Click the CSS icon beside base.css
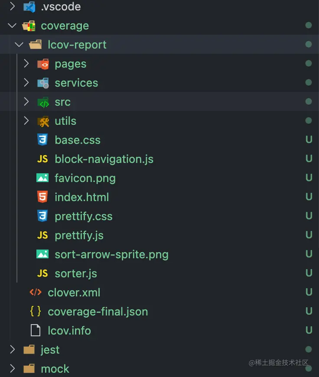Image resolution: width=319 pixels, height=377 pixels. 42,140
